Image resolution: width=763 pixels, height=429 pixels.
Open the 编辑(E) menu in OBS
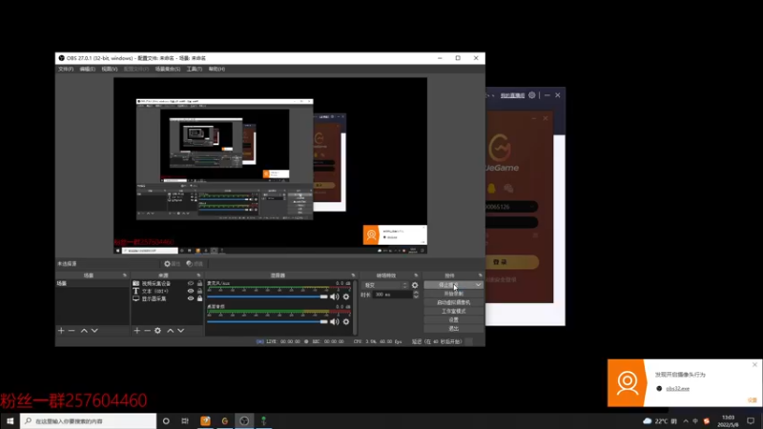87,69
